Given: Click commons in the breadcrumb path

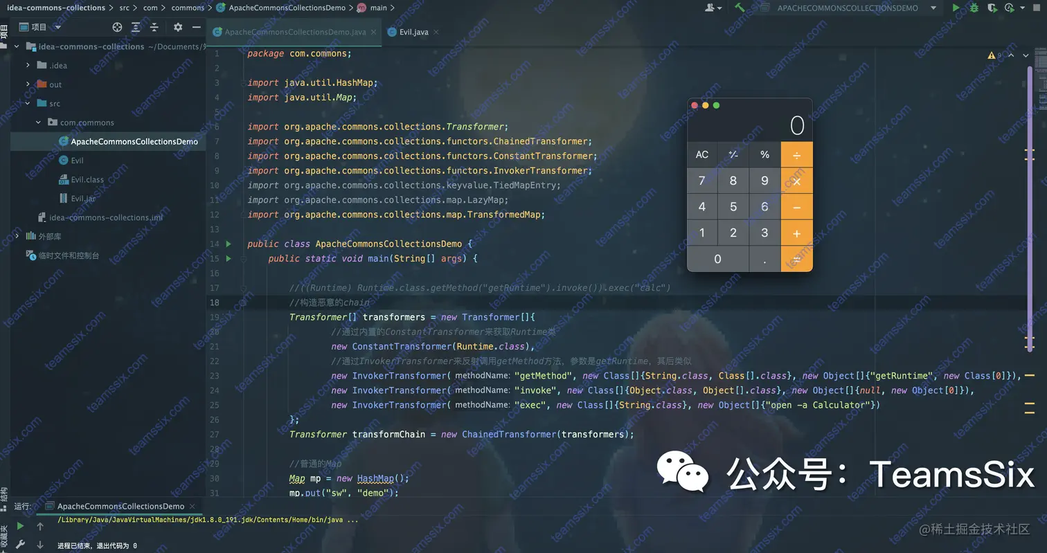Looking at the screenshot, I should [x=188, y=8].
